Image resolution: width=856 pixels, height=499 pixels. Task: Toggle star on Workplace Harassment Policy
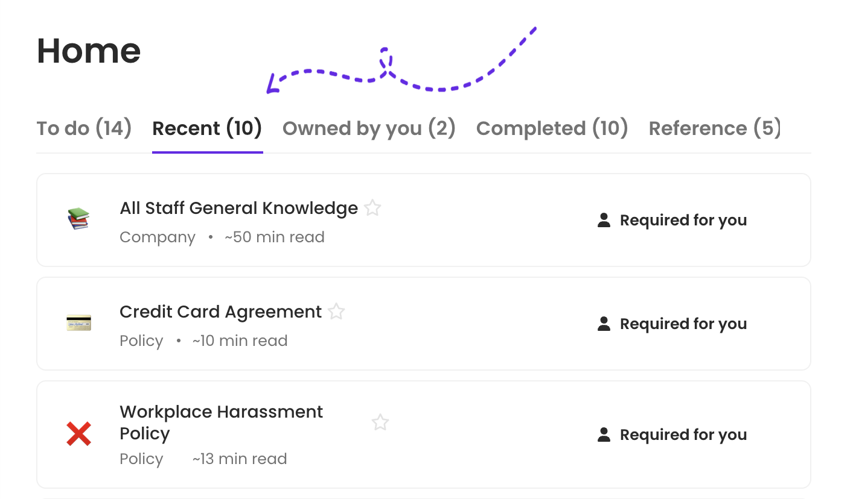coord(380,422)
